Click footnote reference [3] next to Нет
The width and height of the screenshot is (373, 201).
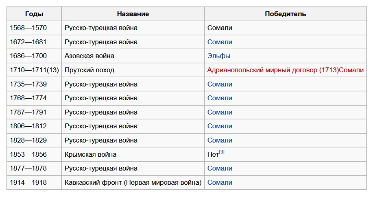click(222, 152)
